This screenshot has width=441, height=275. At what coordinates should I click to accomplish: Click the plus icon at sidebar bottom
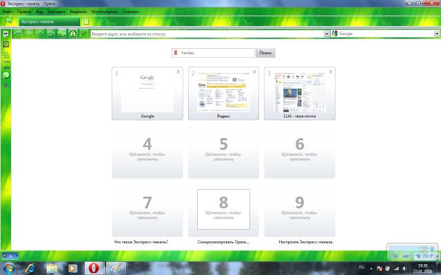pyautogui.click(x=6, y=85)
